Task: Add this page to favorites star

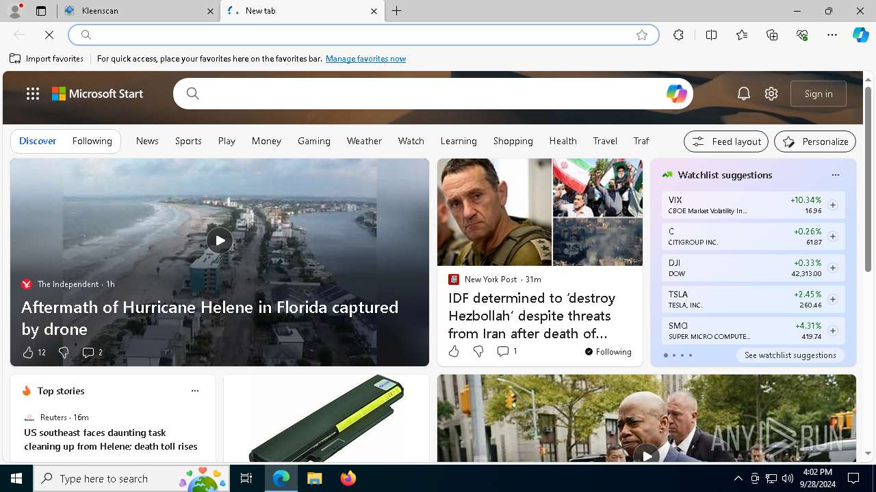Action: tap(642, 35)
